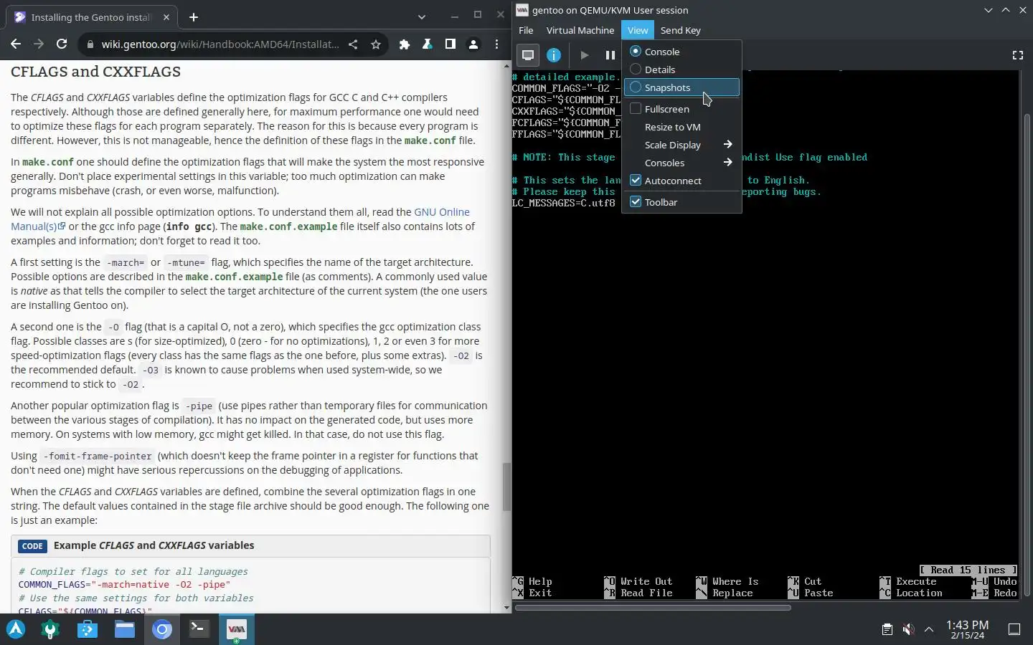Bookmark this page with the star icon
1033x645 pixels.
click(x=376, y=44)
